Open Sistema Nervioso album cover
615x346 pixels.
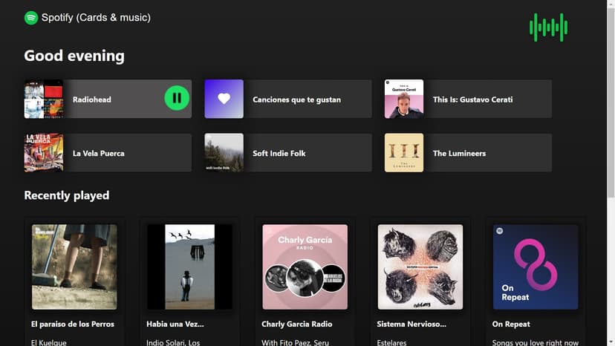coord(420,267)
